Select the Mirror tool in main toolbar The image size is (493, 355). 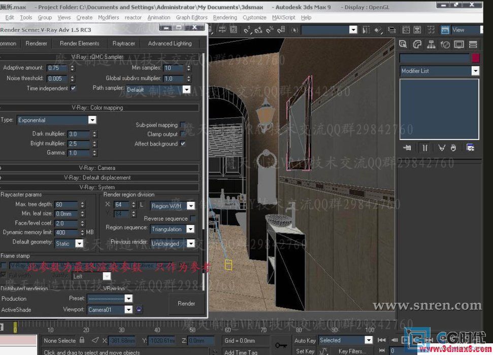(366, 30)
